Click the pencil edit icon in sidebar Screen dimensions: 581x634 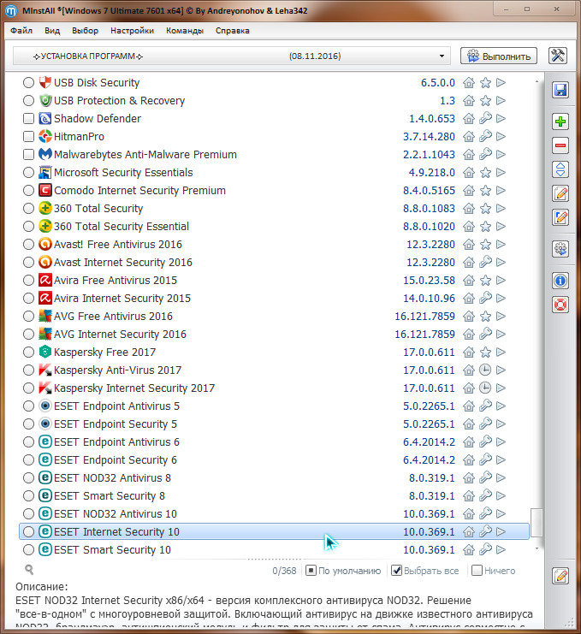(x=560, y=193)
